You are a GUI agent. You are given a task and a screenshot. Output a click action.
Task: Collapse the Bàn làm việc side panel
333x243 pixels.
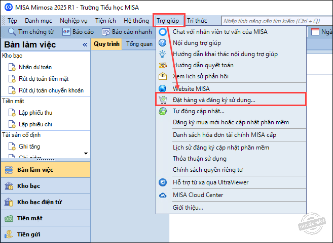tap(85, 44)
